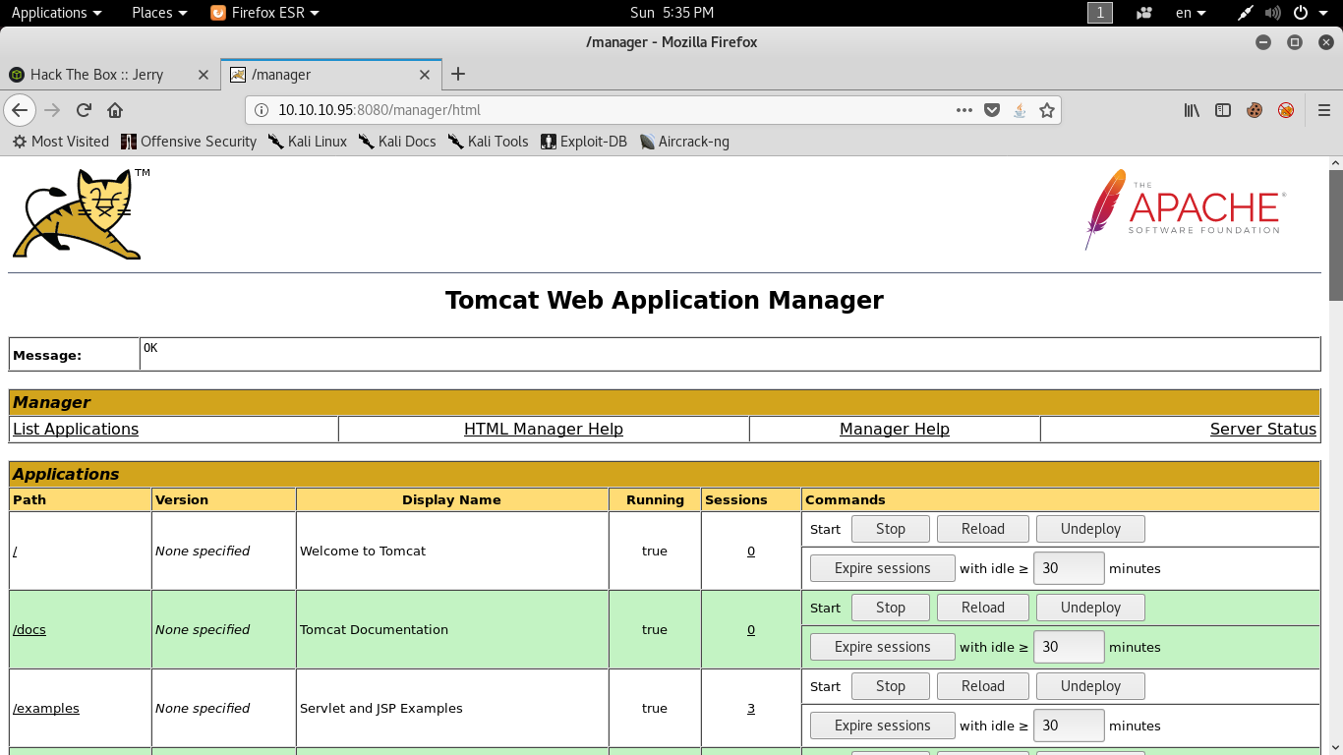Open the Exploit-DB bookmark
Screen dimensions: 1343x755
click(584, 142)
